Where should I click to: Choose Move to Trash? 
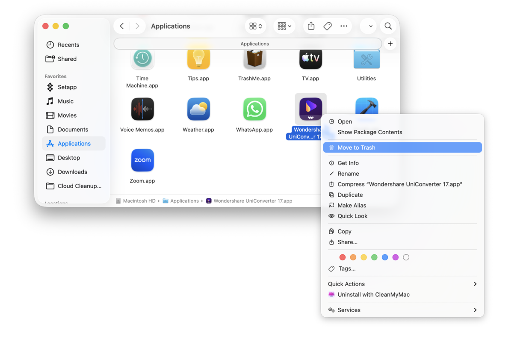(402, 147)
